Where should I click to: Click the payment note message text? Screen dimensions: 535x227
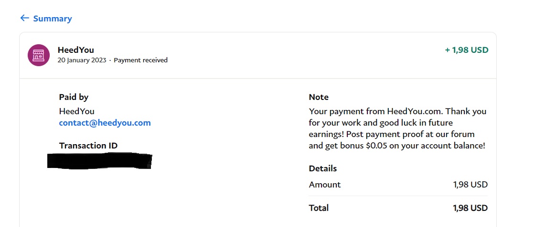point(397,128)
